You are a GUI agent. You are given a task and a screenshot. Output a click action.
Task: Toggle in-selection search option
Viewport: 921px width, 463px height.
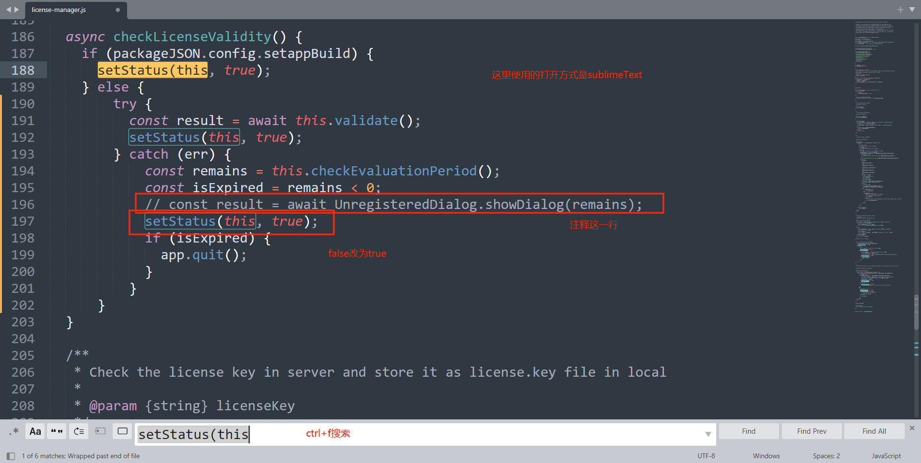point(100,431)
